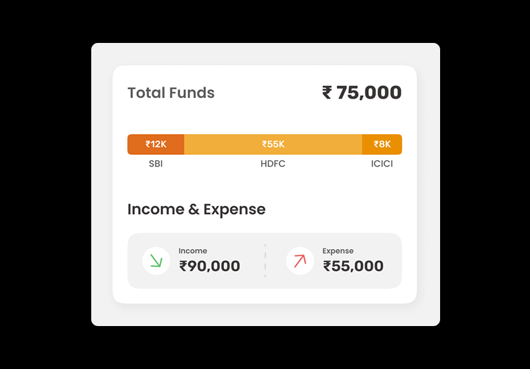Click the rupee symbol before 55,000 expense
Viewport: 530px width, 369px height.
[x=327, y=266]
